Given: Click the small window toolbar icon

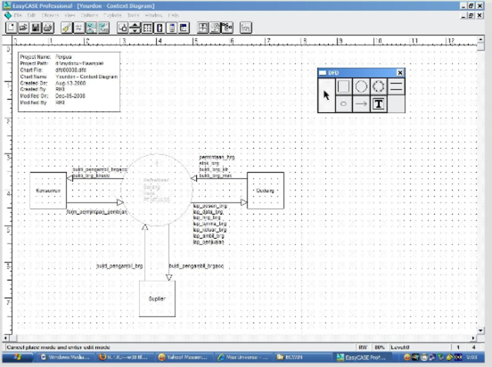Looking at the screenshot, I should coord(184,28).
